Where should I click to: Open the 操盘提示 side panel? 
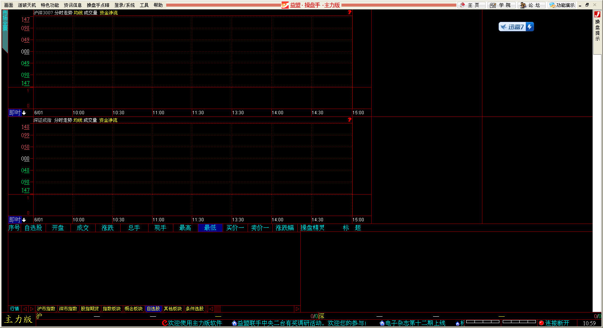[597, 30]
